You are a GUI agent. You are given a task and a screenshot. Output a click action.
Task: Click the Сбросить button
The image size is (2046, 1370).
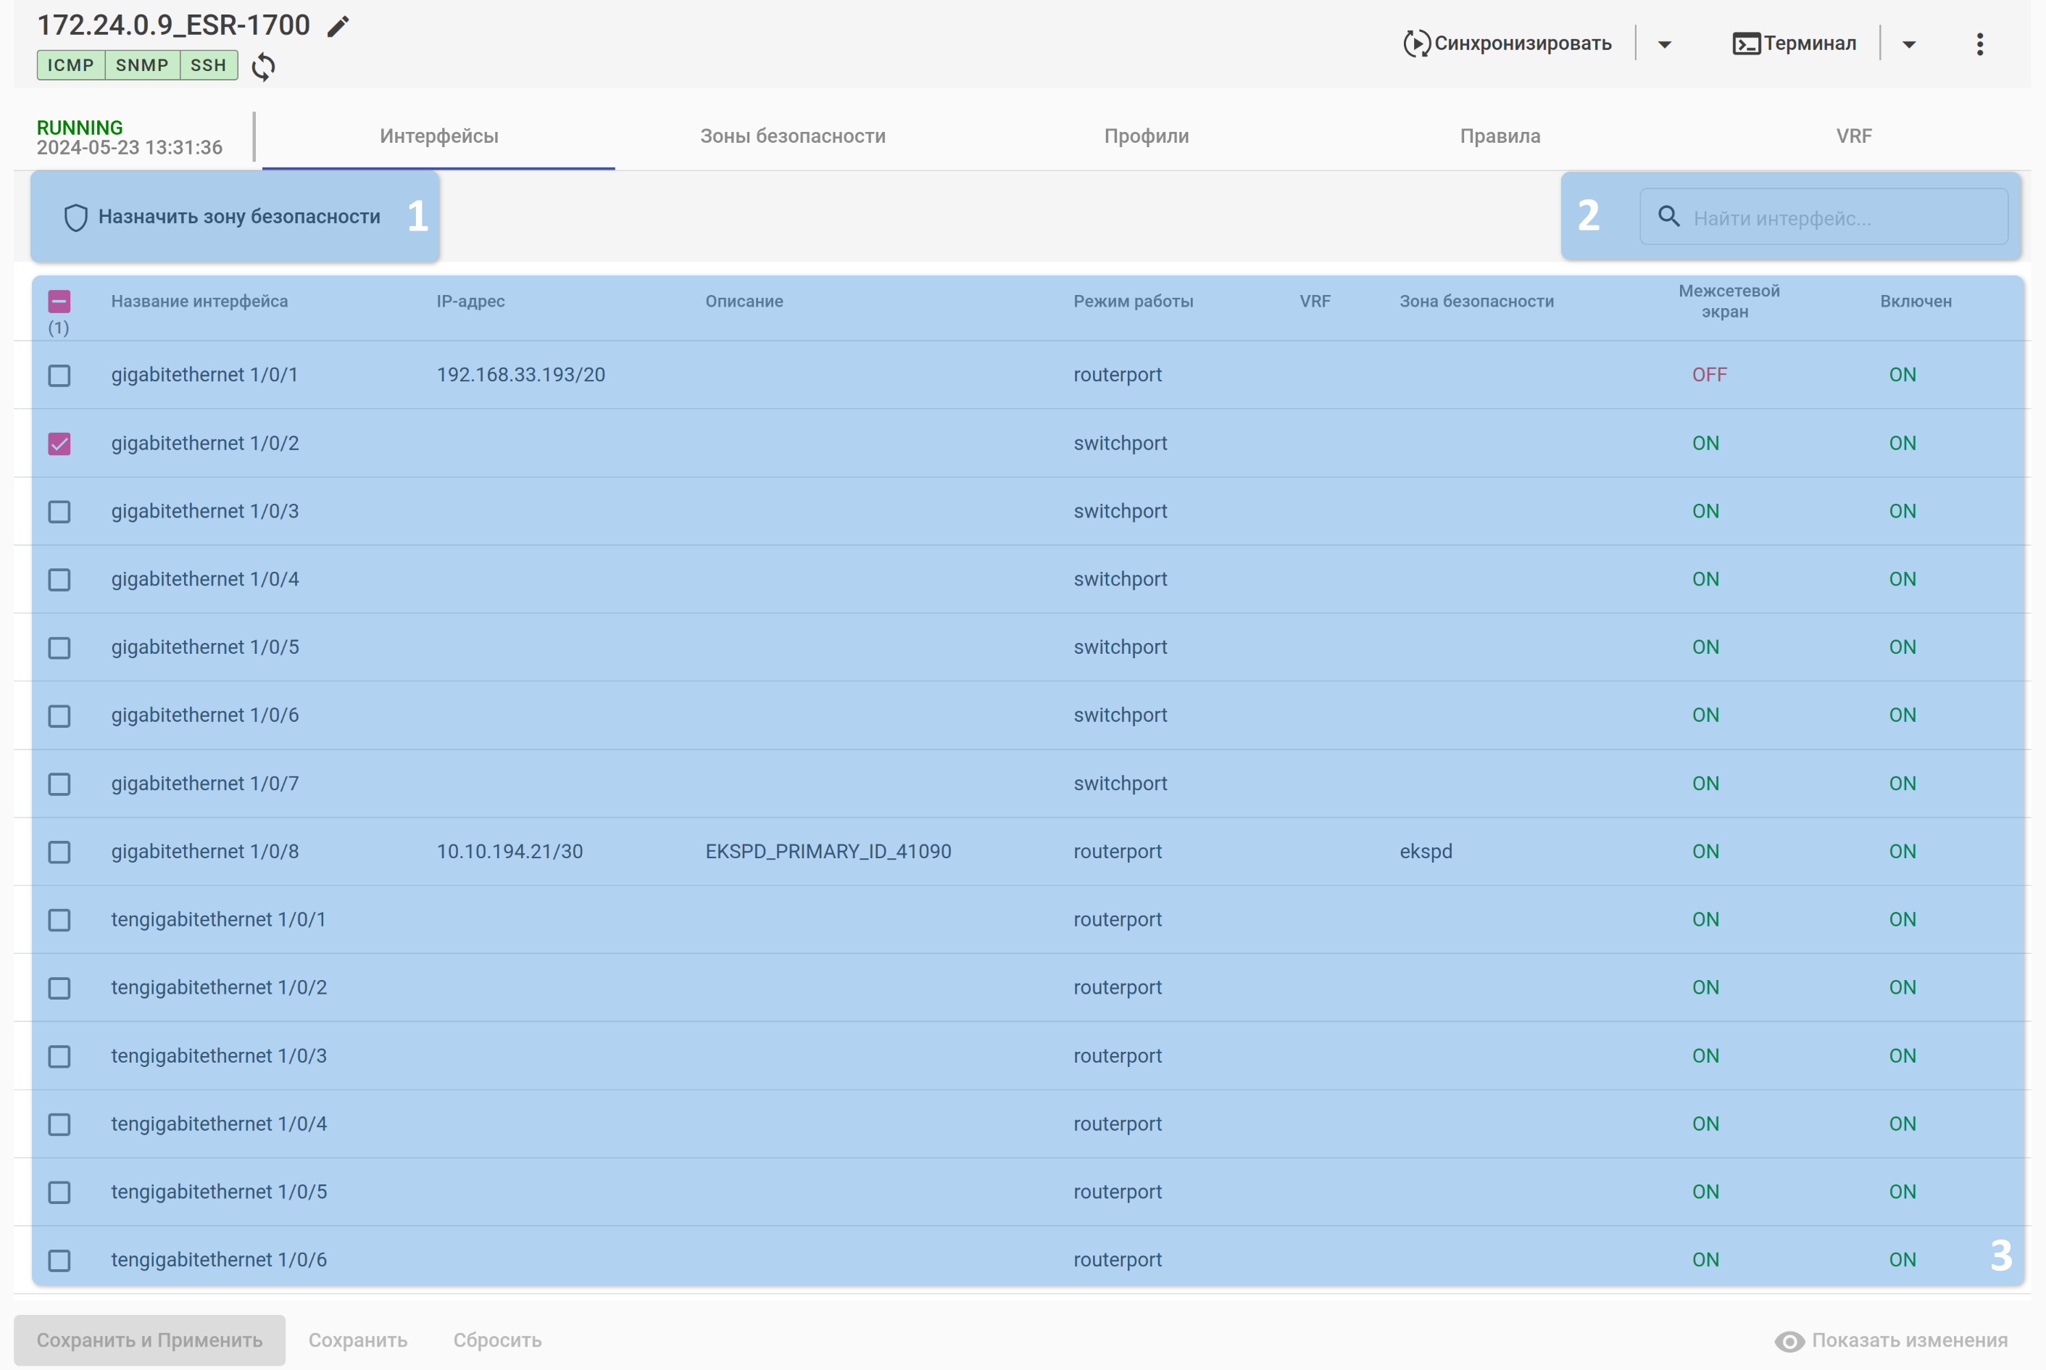click(497, 1340)
